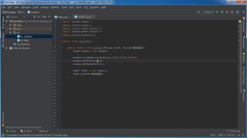Click the yellow inspection status indicator in the editor
The width and height of the screenshot is (247, 138).
pyautogui.click(x=240, y=21)
